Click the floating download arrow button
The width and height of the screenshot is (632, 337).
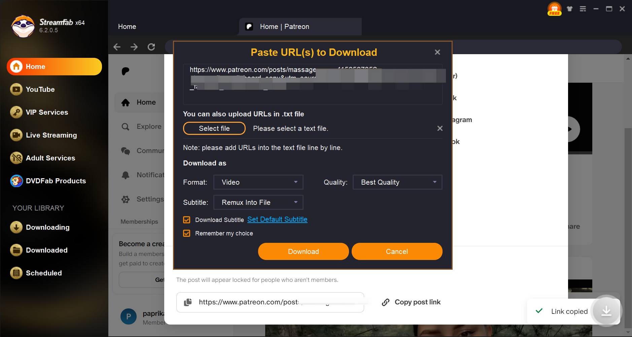(x=606, y=311)
